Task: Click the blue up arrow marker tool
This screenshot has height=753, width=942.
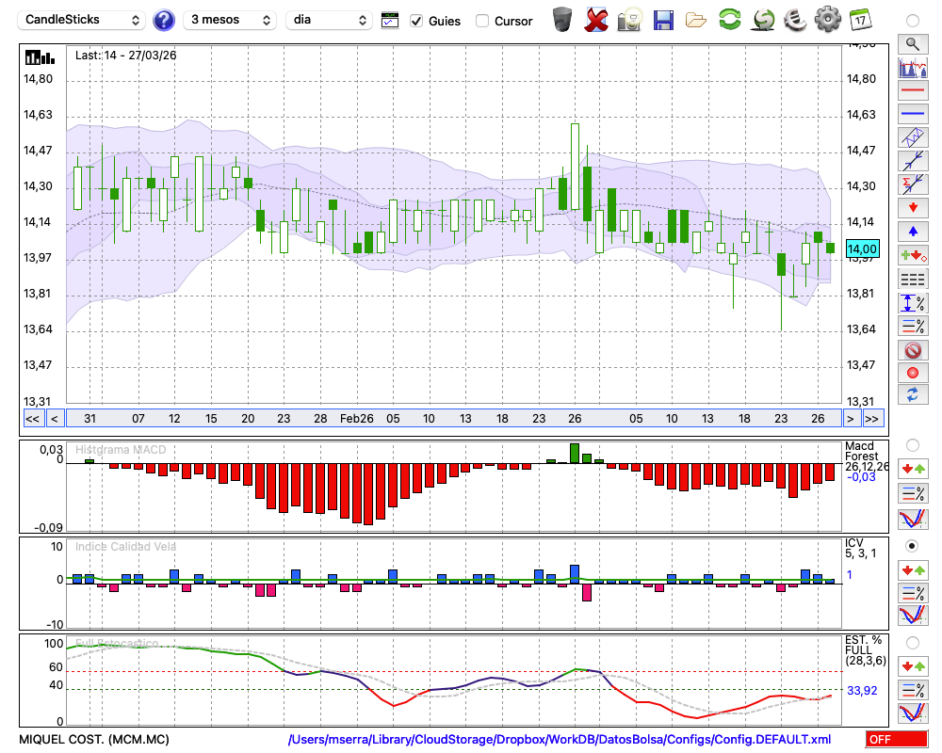Action: pos(912,232)
